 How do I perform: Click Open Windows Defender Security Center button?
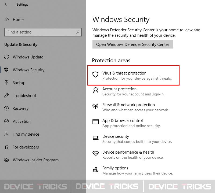[132, 44]
